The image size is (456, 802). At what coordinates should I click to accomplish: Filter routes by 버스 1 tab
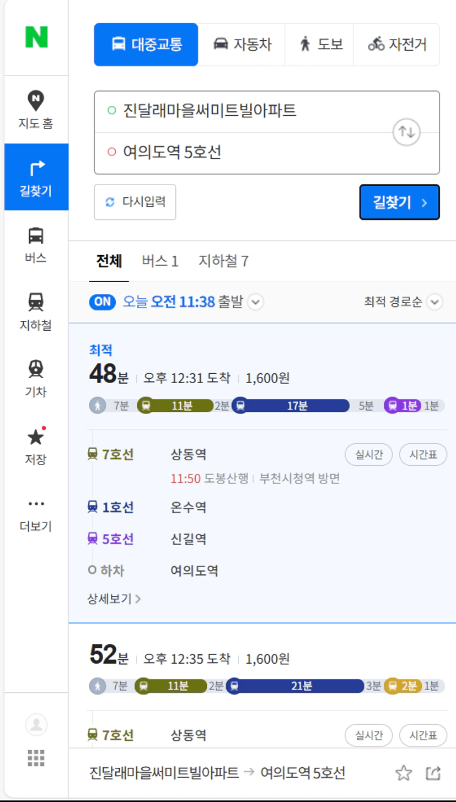[160, 261]
